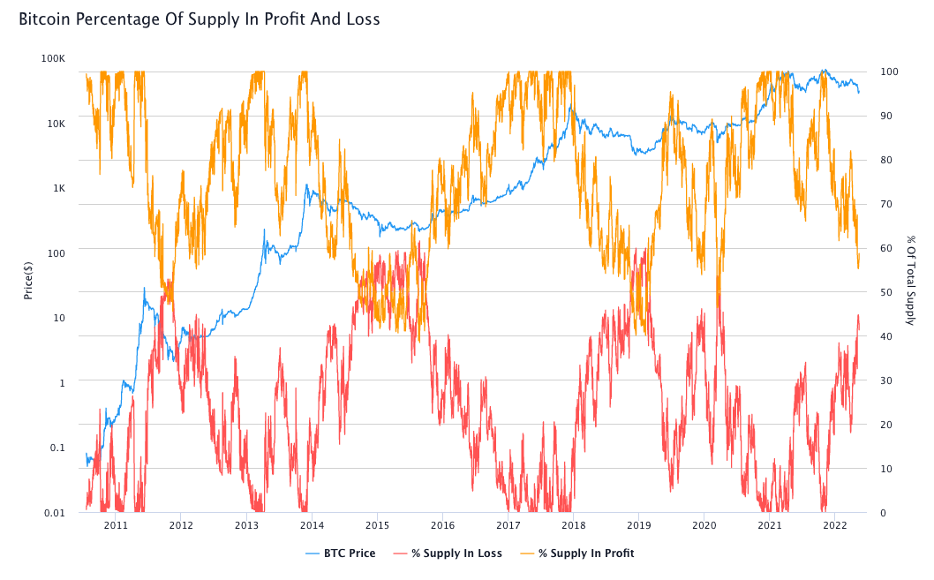934x580 pixels.
Task: Select the 2020 x-axis label
Action: point(704,525)
